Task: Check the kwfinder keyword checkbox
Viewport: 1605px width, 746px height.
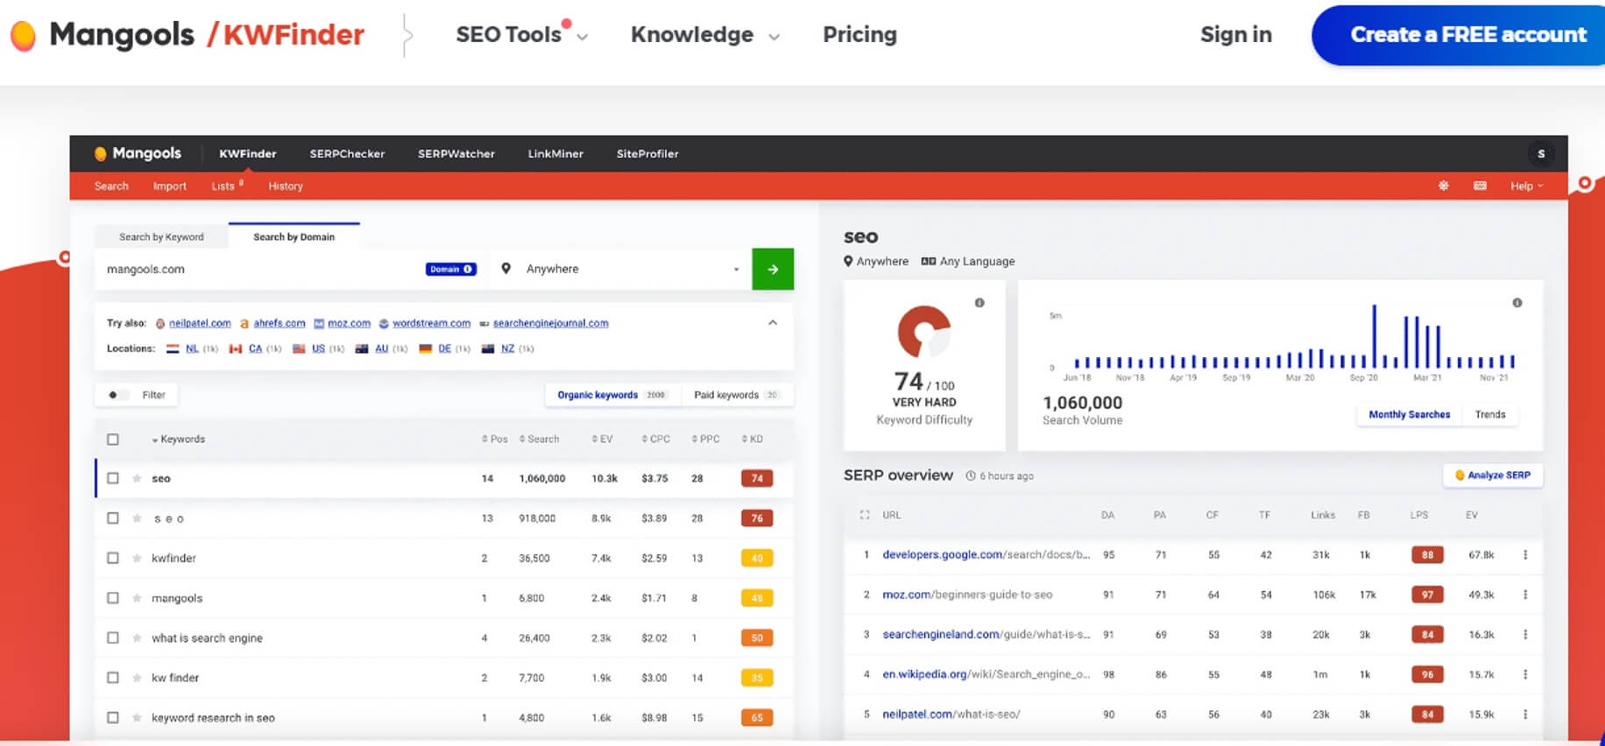Action: pos(113,558)
